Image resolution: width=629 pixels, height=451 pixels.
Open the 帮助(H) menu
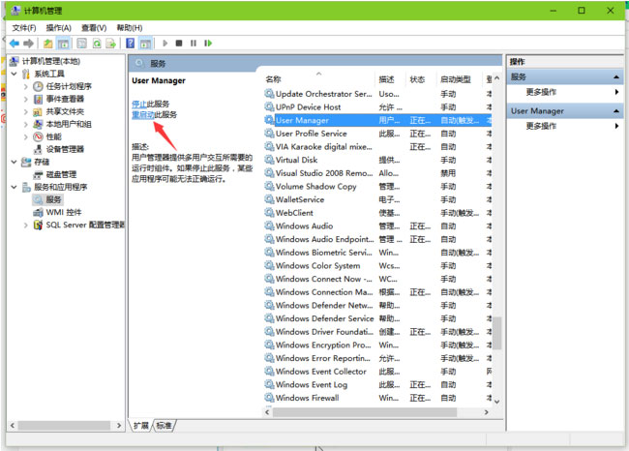point(129,28)
